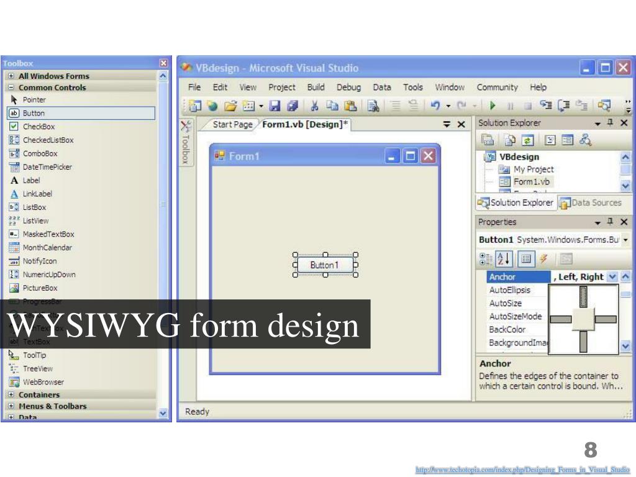Open the Project menu

[282, 87]
